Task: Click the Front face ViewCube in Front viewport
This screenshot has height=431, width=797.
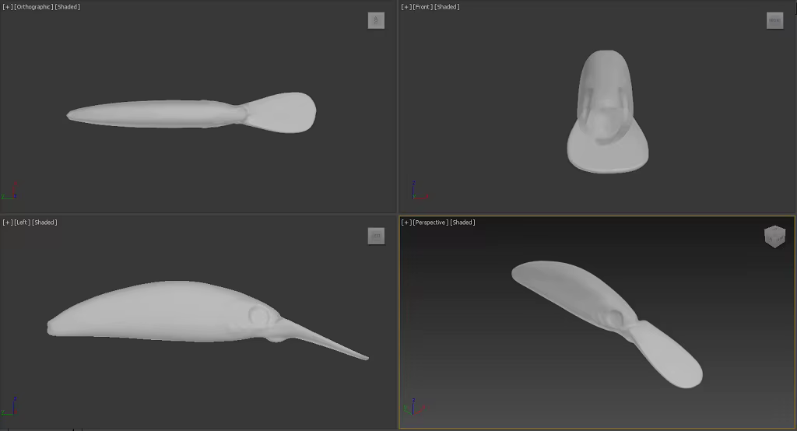Action: click(x=774, y=20)
